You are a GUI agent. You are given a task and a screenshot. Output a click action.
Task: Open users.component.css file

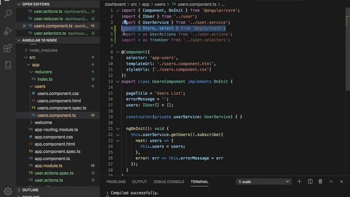[x=58, y=94]
